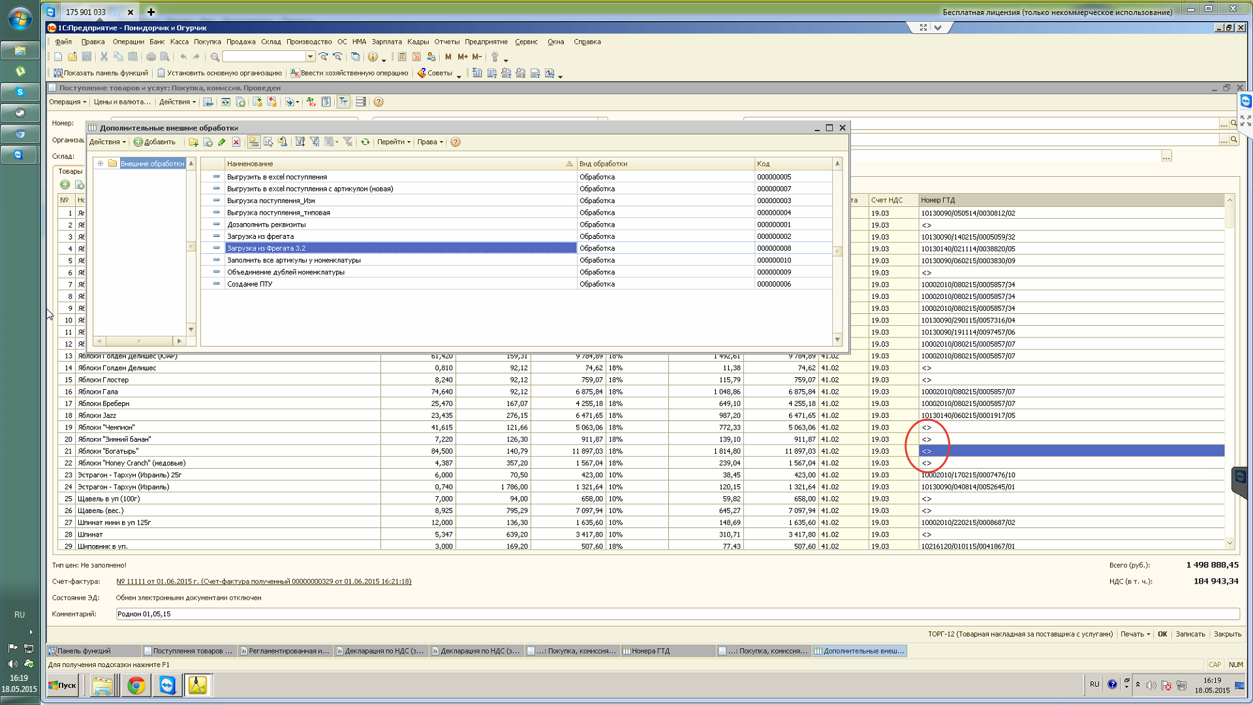Click the Добавить button

[155, 142]
